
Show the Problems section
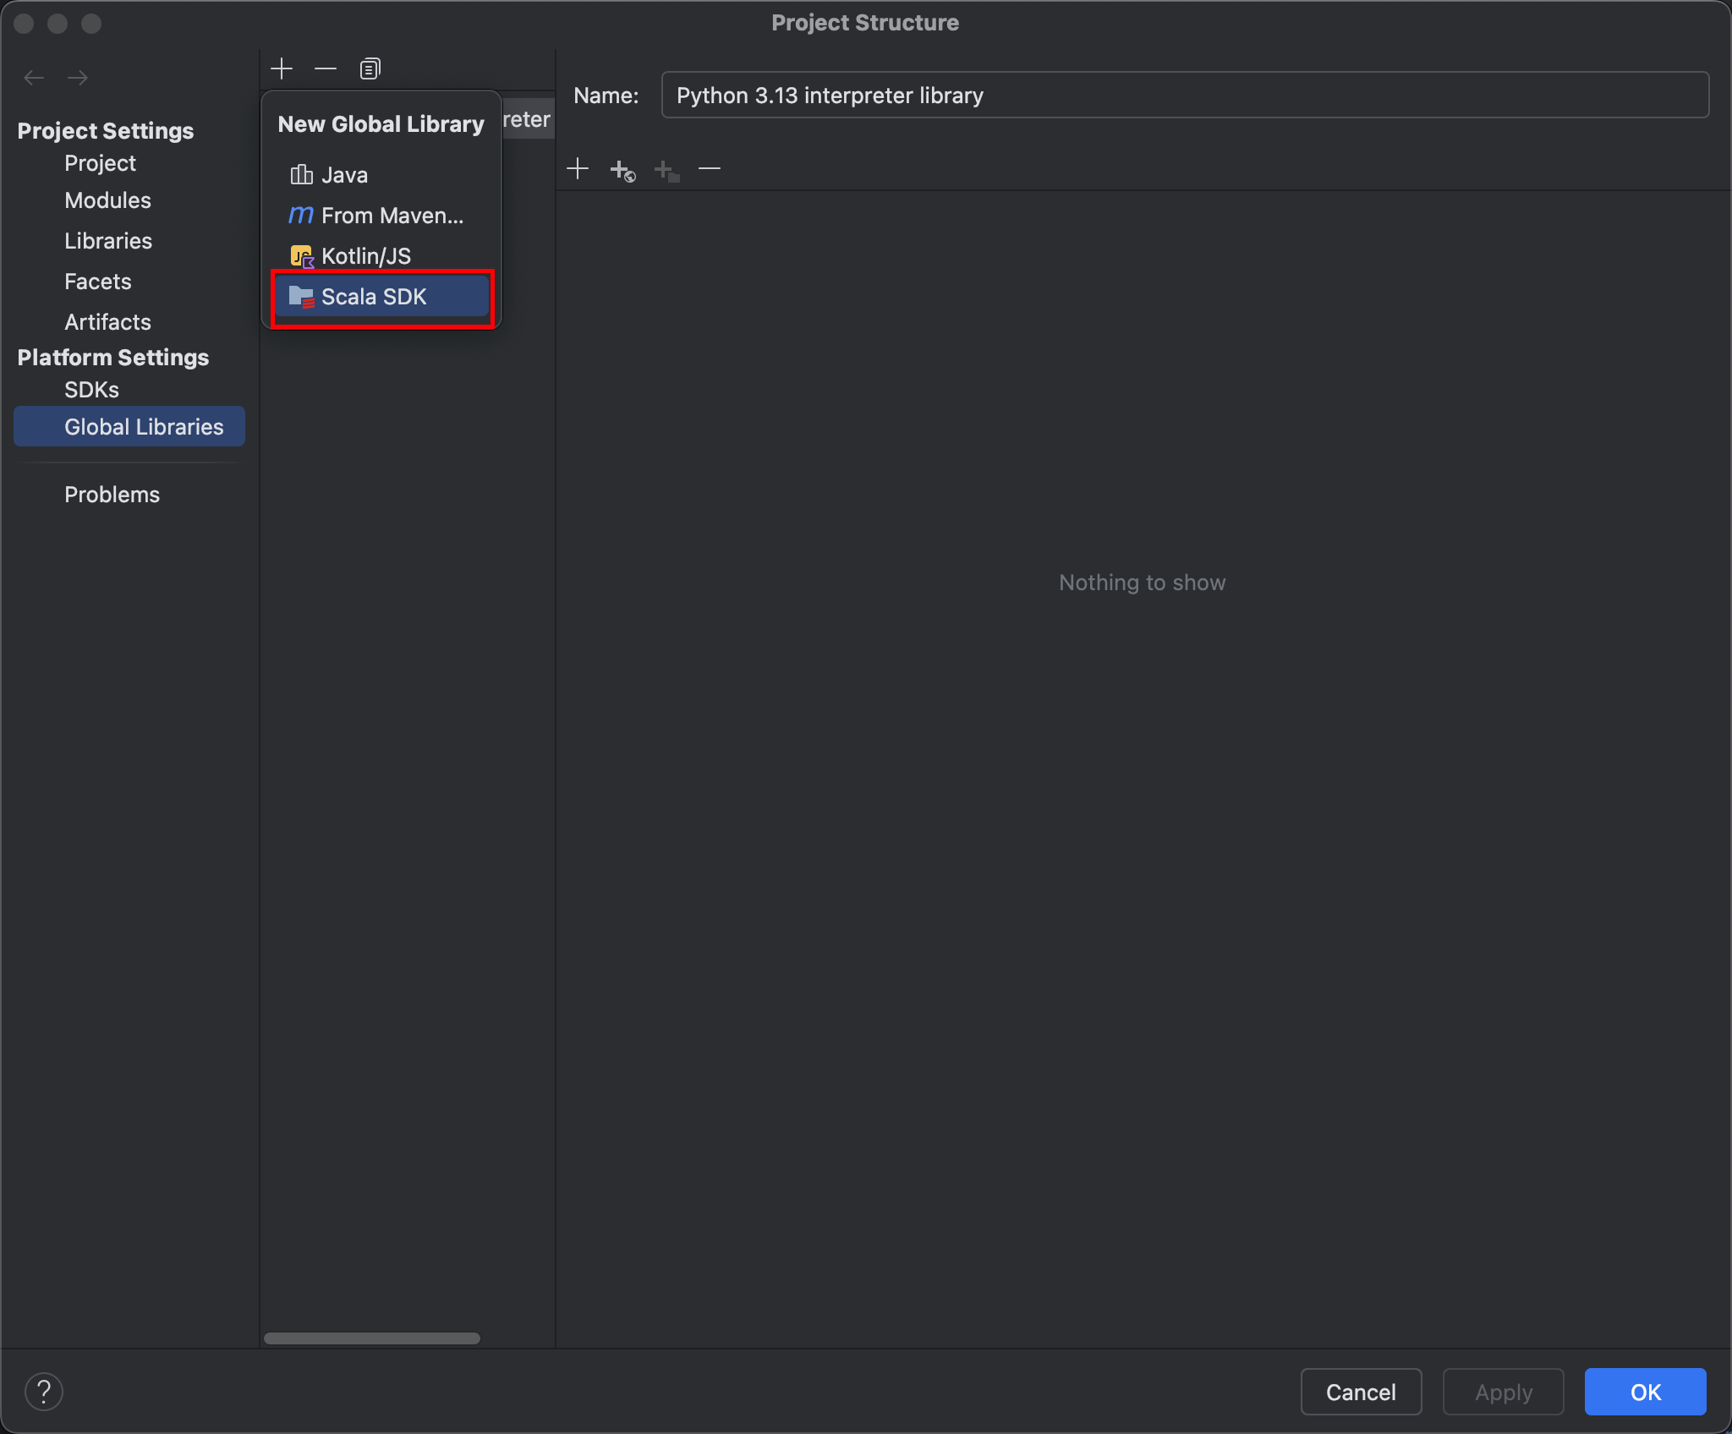tap(112, 495)
